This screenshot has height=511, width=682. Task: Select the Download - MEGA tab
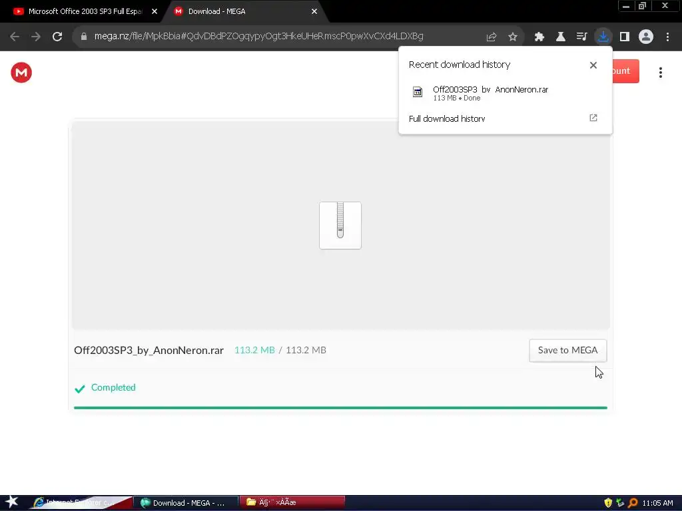(x=244, y=12)
